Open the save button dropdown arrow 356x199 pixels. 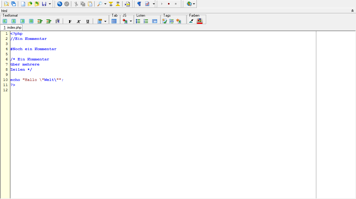coord(50,4)
